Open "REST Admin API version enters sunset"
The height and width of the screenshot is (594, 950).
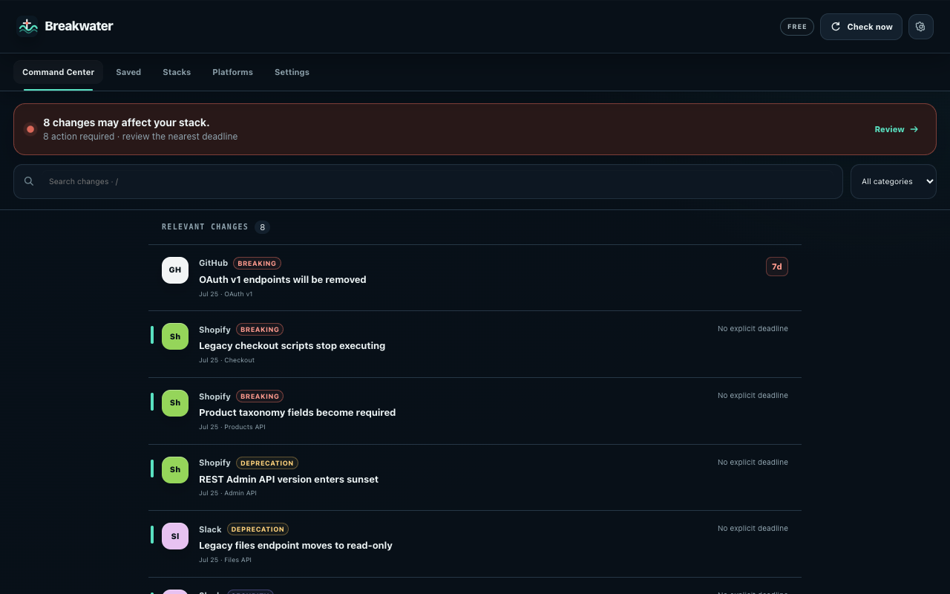289,480
